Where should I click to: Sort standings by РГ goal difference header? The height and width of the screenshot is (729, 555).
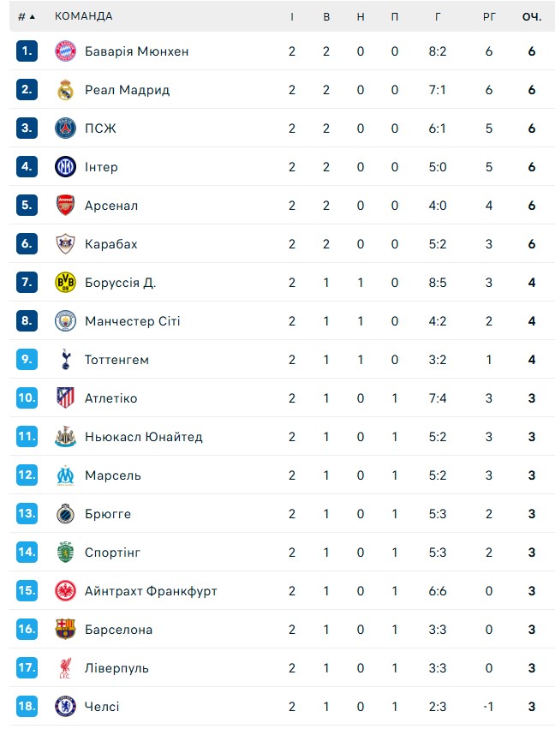point(489,16)
